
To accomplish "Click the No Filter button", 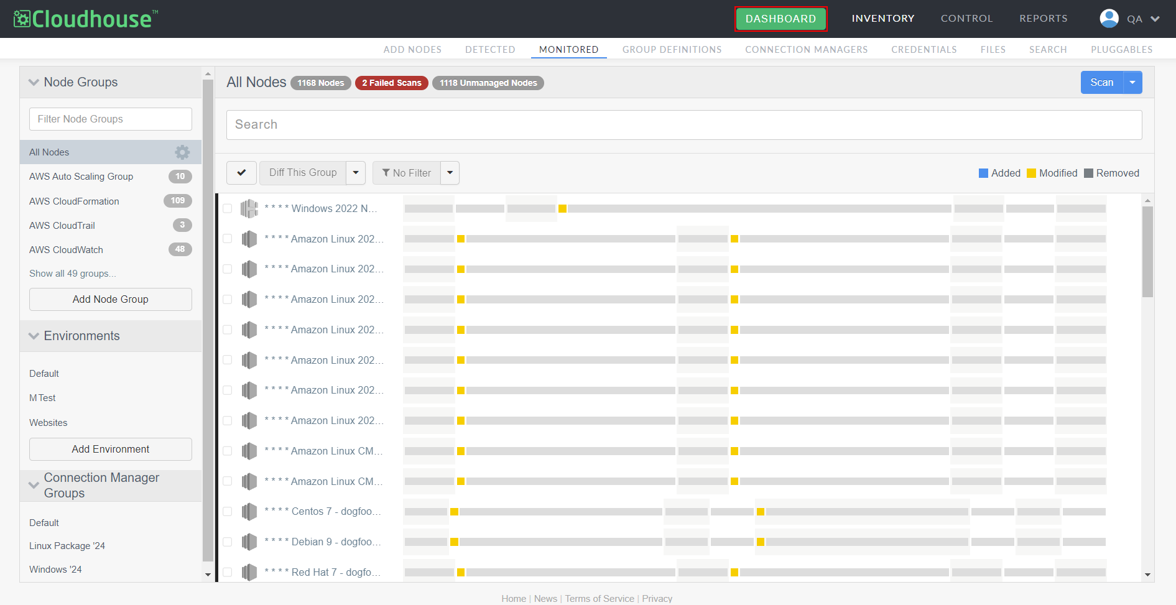I will point(407,173).
